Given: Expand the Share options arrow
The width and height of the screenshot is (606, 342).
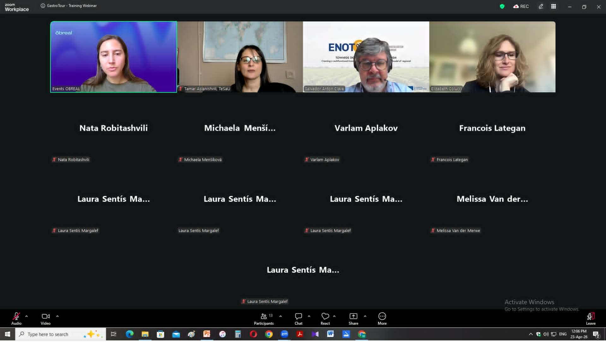Looking at the screenshot, I should click(365, 316).
